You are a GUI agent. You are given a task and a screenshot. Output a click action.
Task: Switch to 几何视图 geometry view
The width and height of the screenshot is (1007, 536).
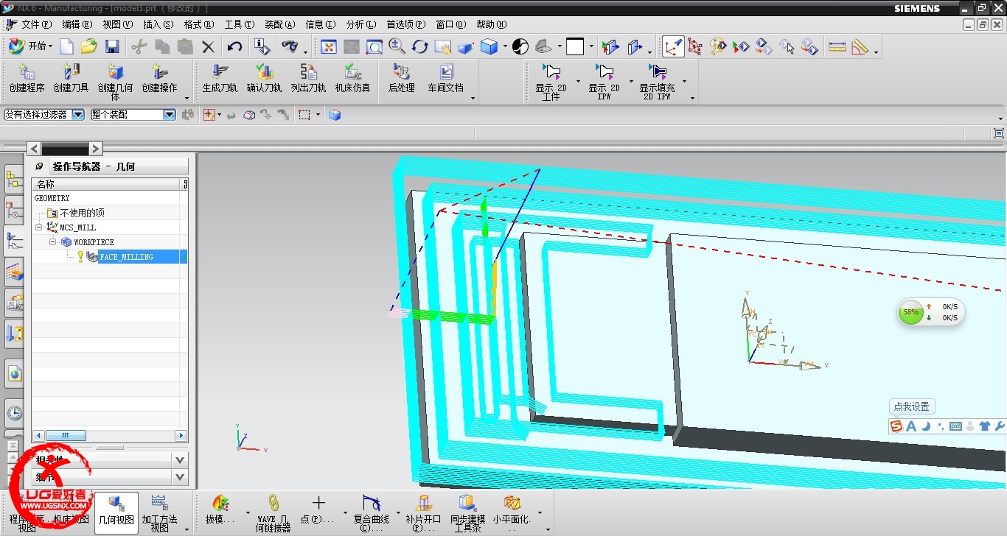coord(116,512)
